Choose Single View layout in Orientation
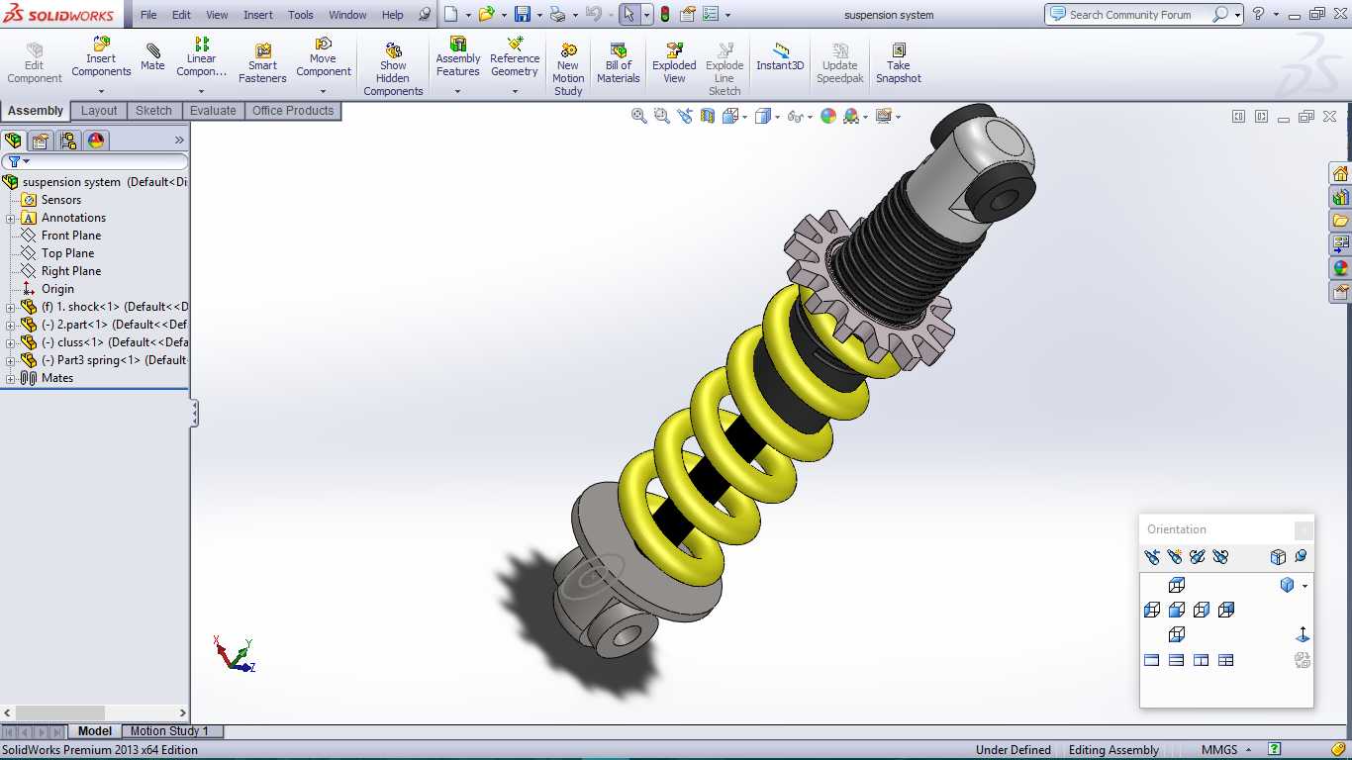Screen dimensions: 1352x760 1151,660
